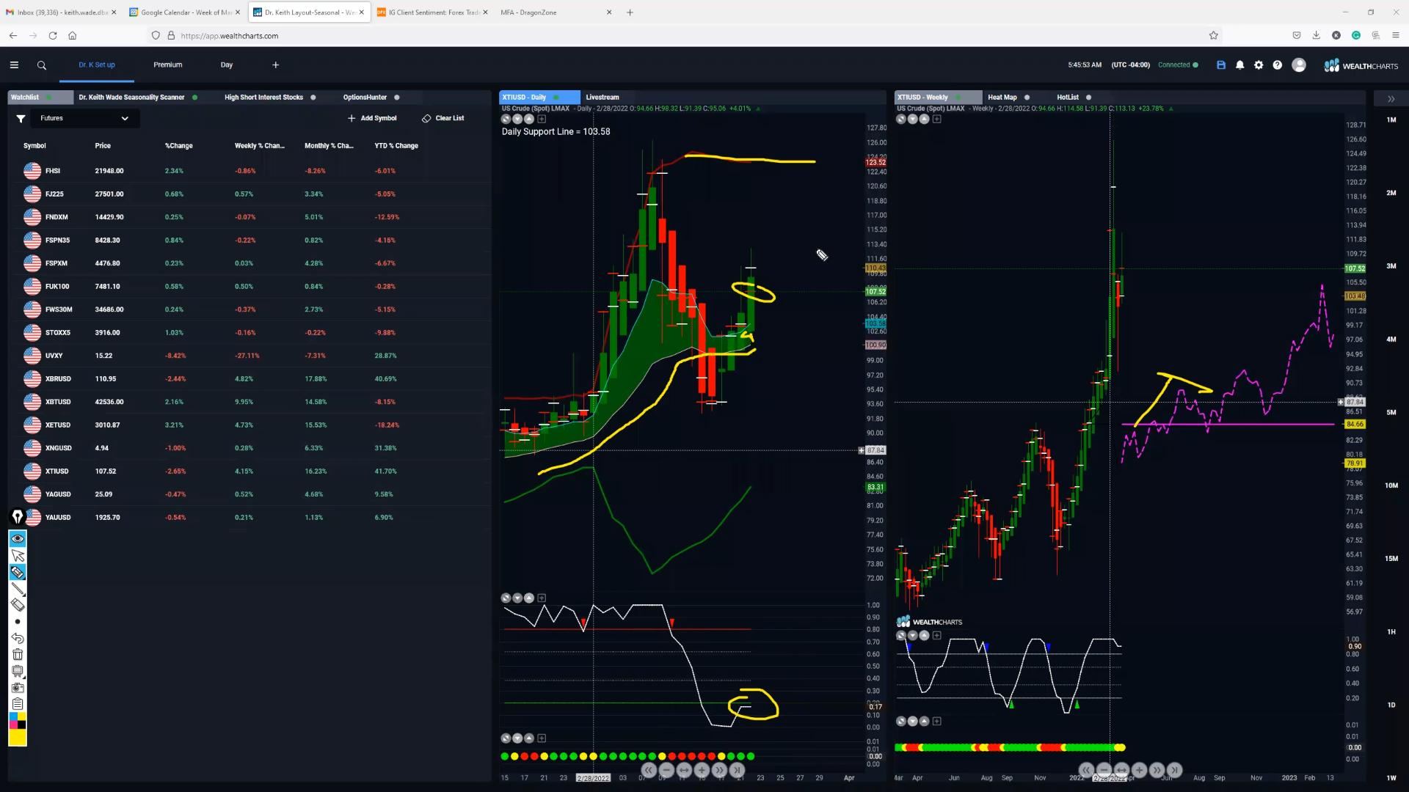The height and width of the screenshot is (792, 1409).
Task: Toggle link dot on XTIUSD Weekly tab
Action: (958, 98)
